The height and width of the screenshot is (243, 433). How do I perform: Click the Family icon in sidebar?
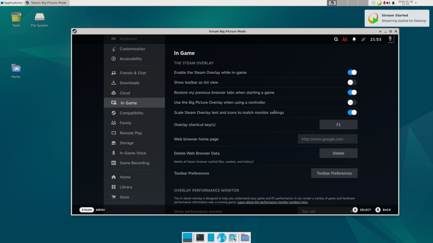pyautogui.click(x=113, y=123)
